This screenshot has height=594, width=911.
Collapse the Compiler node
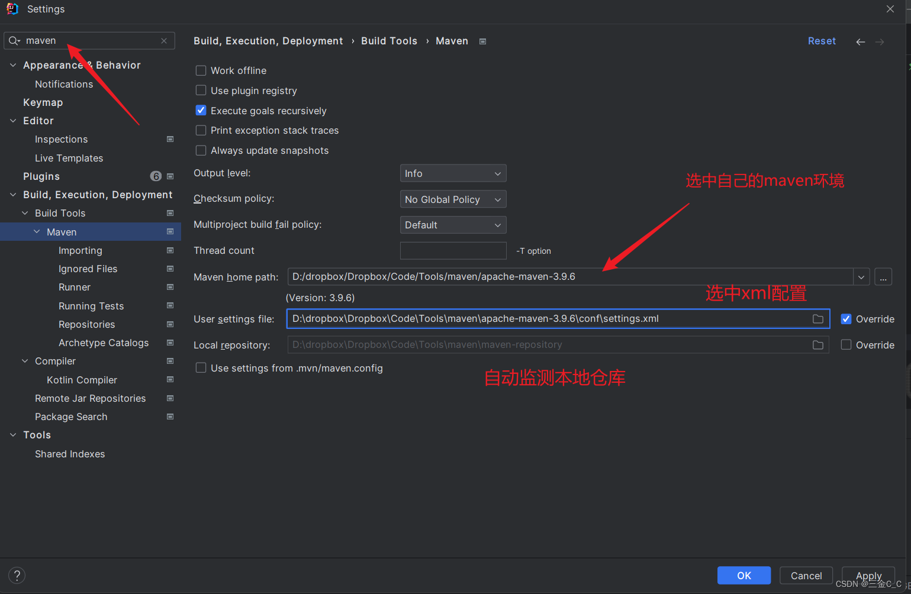[25, 361]
